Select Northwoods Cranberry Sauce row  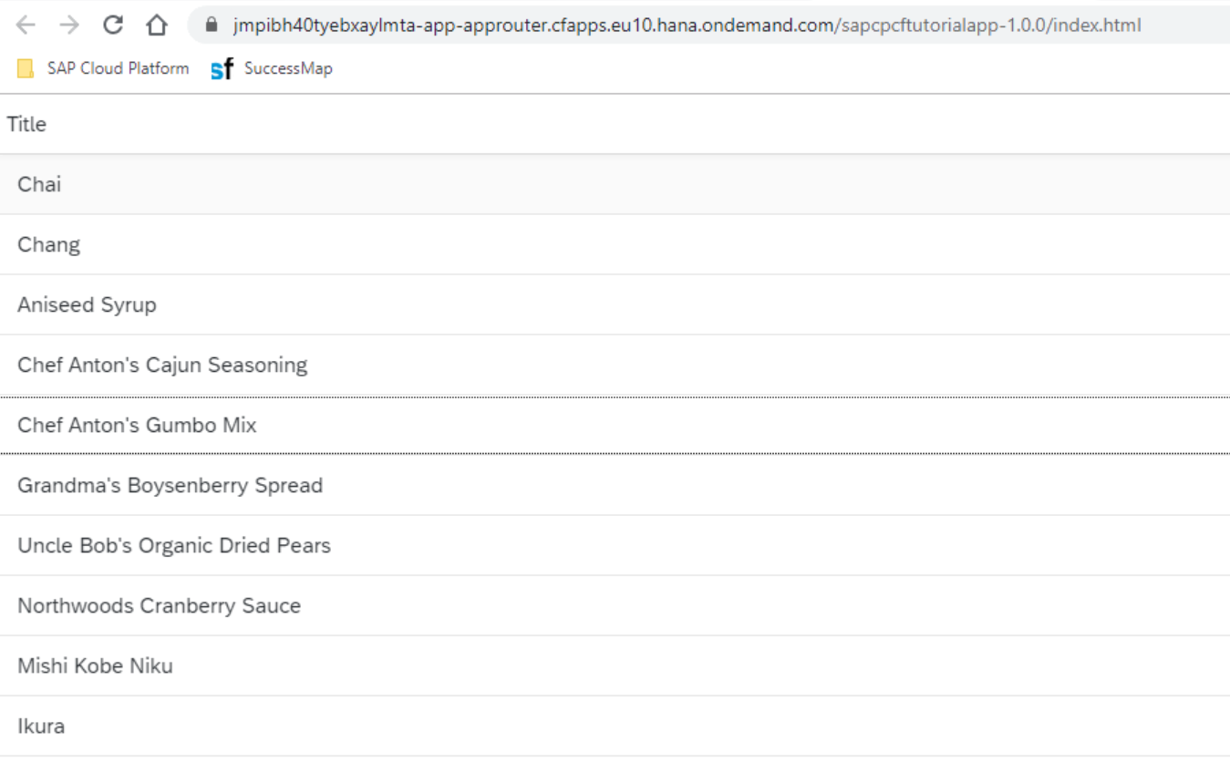(x=615, y=605)
